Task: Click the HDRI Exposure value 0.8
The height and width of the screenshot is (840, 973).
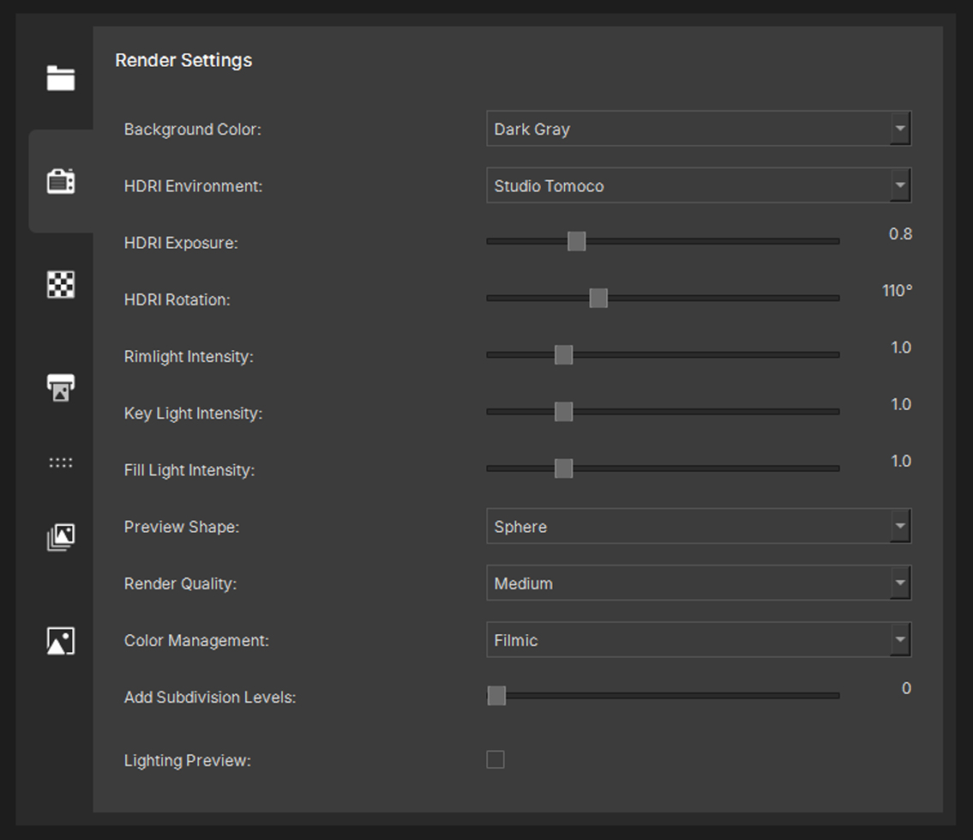Action: point(900,233)
